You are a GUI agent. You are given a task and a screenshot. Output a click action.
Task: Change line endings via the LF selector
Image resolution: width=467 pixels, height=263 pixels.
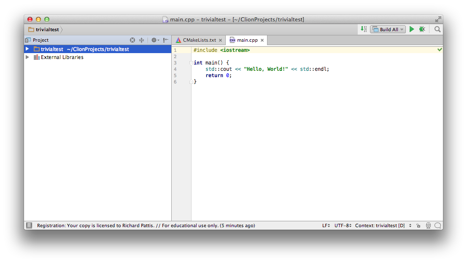tap(325, 225)
